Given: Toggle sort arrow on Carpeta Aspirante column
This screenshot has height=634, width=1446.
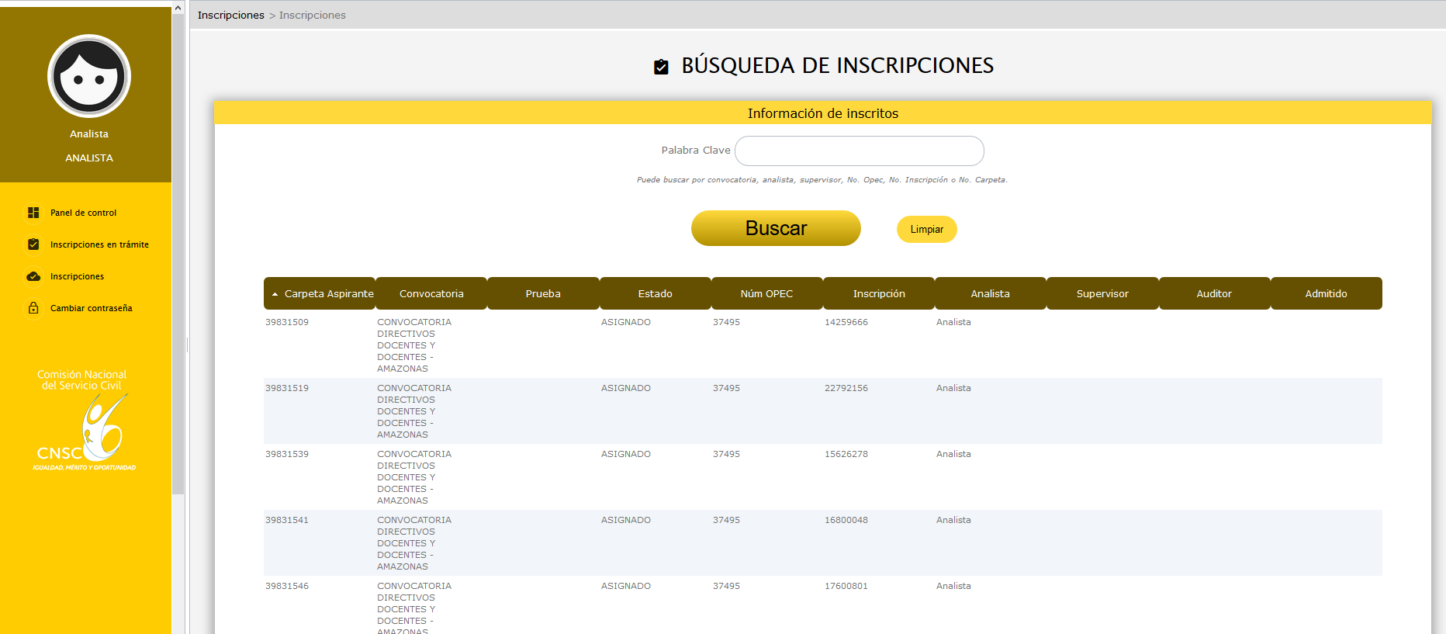Looking at the screenshot, I should (275, 294).
